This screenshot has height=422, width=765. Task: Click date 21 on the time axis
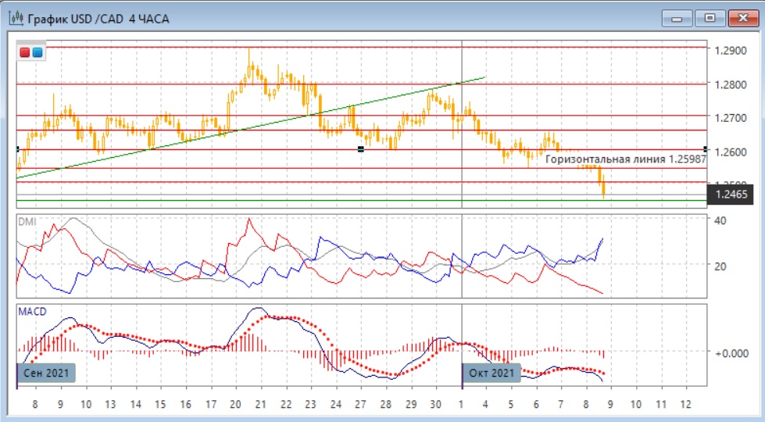click(260, 405)
